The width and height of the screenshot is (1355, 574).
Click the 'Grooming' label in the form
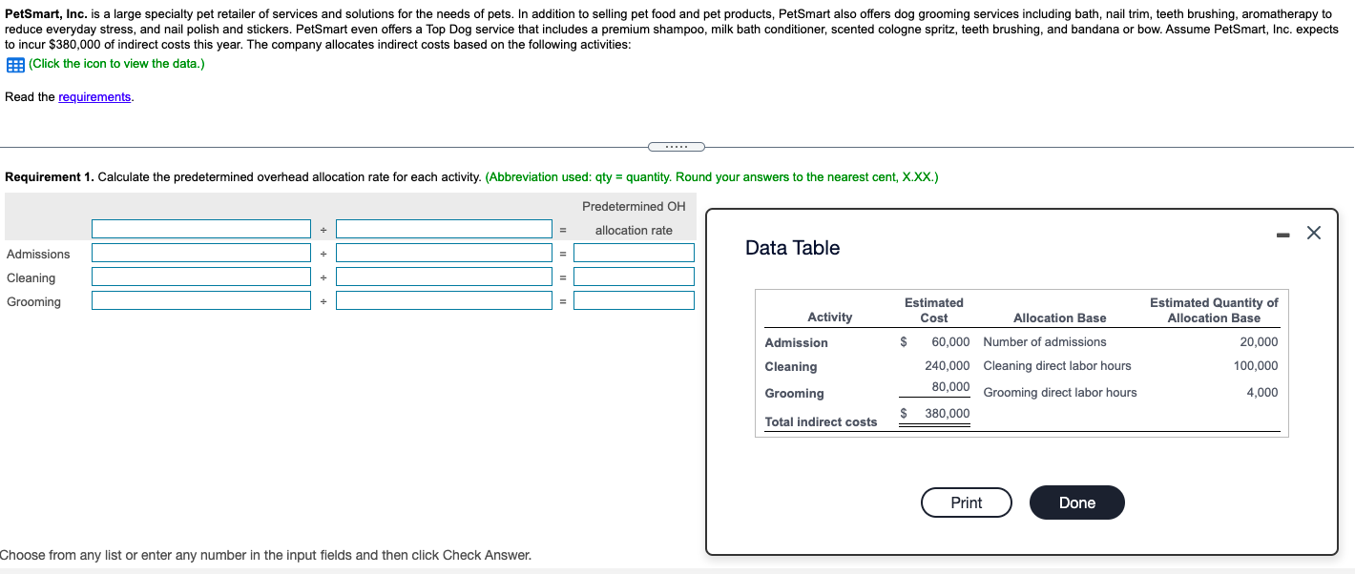tap(33, 302)
